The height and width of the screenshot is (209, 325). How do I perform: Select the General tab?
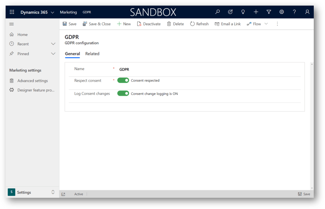72,54
